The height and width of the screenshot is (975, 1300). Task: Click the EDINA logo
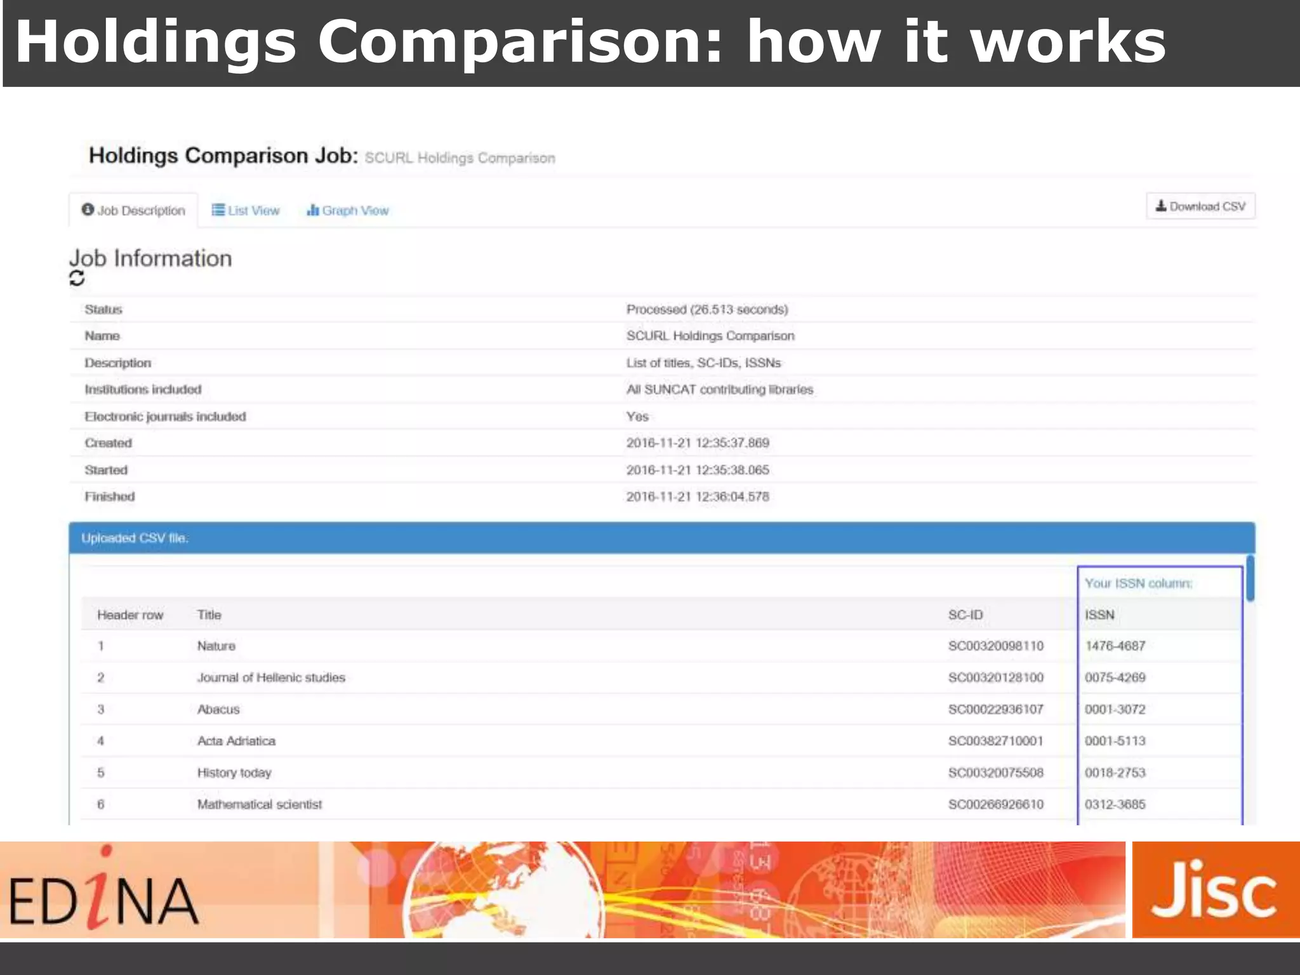coord(103,889)
